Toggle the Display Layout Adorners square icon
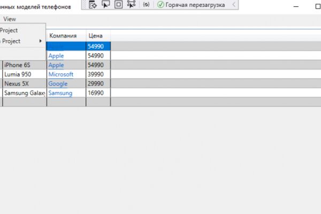 coord(118,4)
